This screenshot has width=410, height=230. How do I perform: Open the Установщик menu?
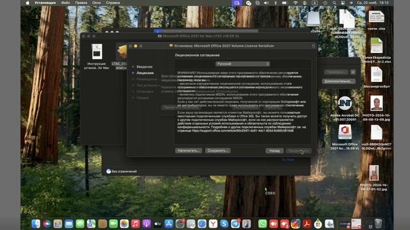(45, 3)
